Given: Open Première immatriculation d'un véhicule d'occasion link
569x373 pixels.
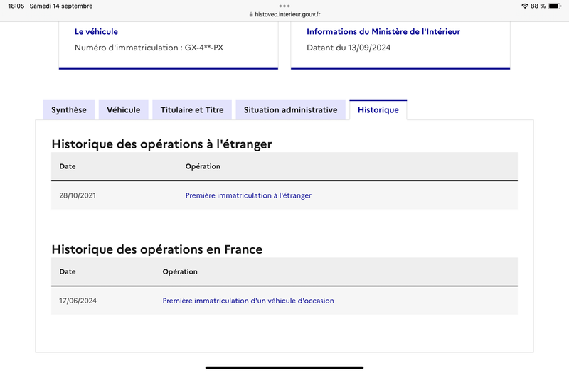Looking at the screenshot, I should [248, 301].
